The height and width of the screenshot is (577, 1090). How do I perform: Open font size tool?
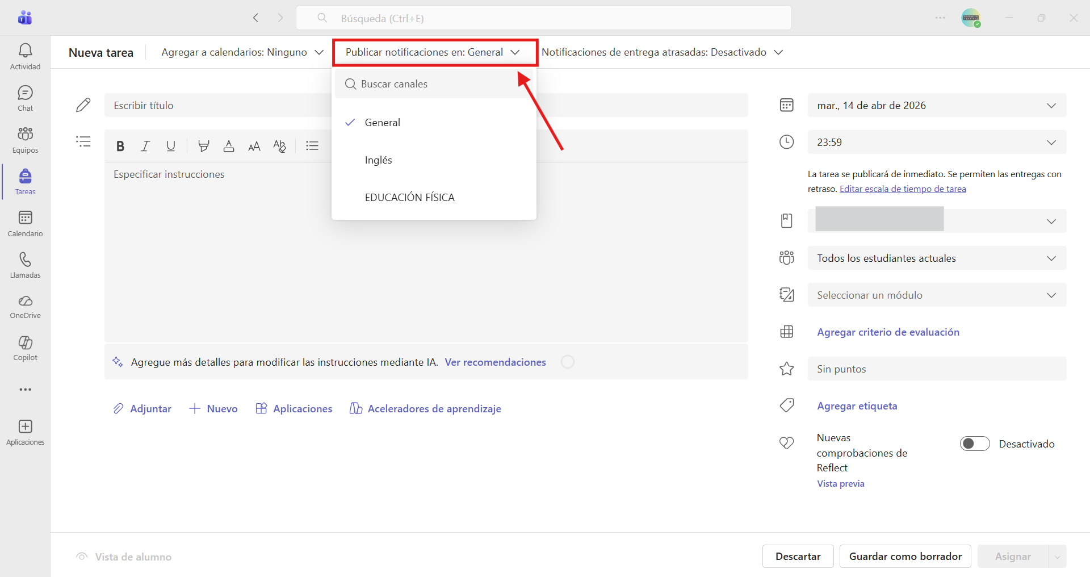point(254,146)
